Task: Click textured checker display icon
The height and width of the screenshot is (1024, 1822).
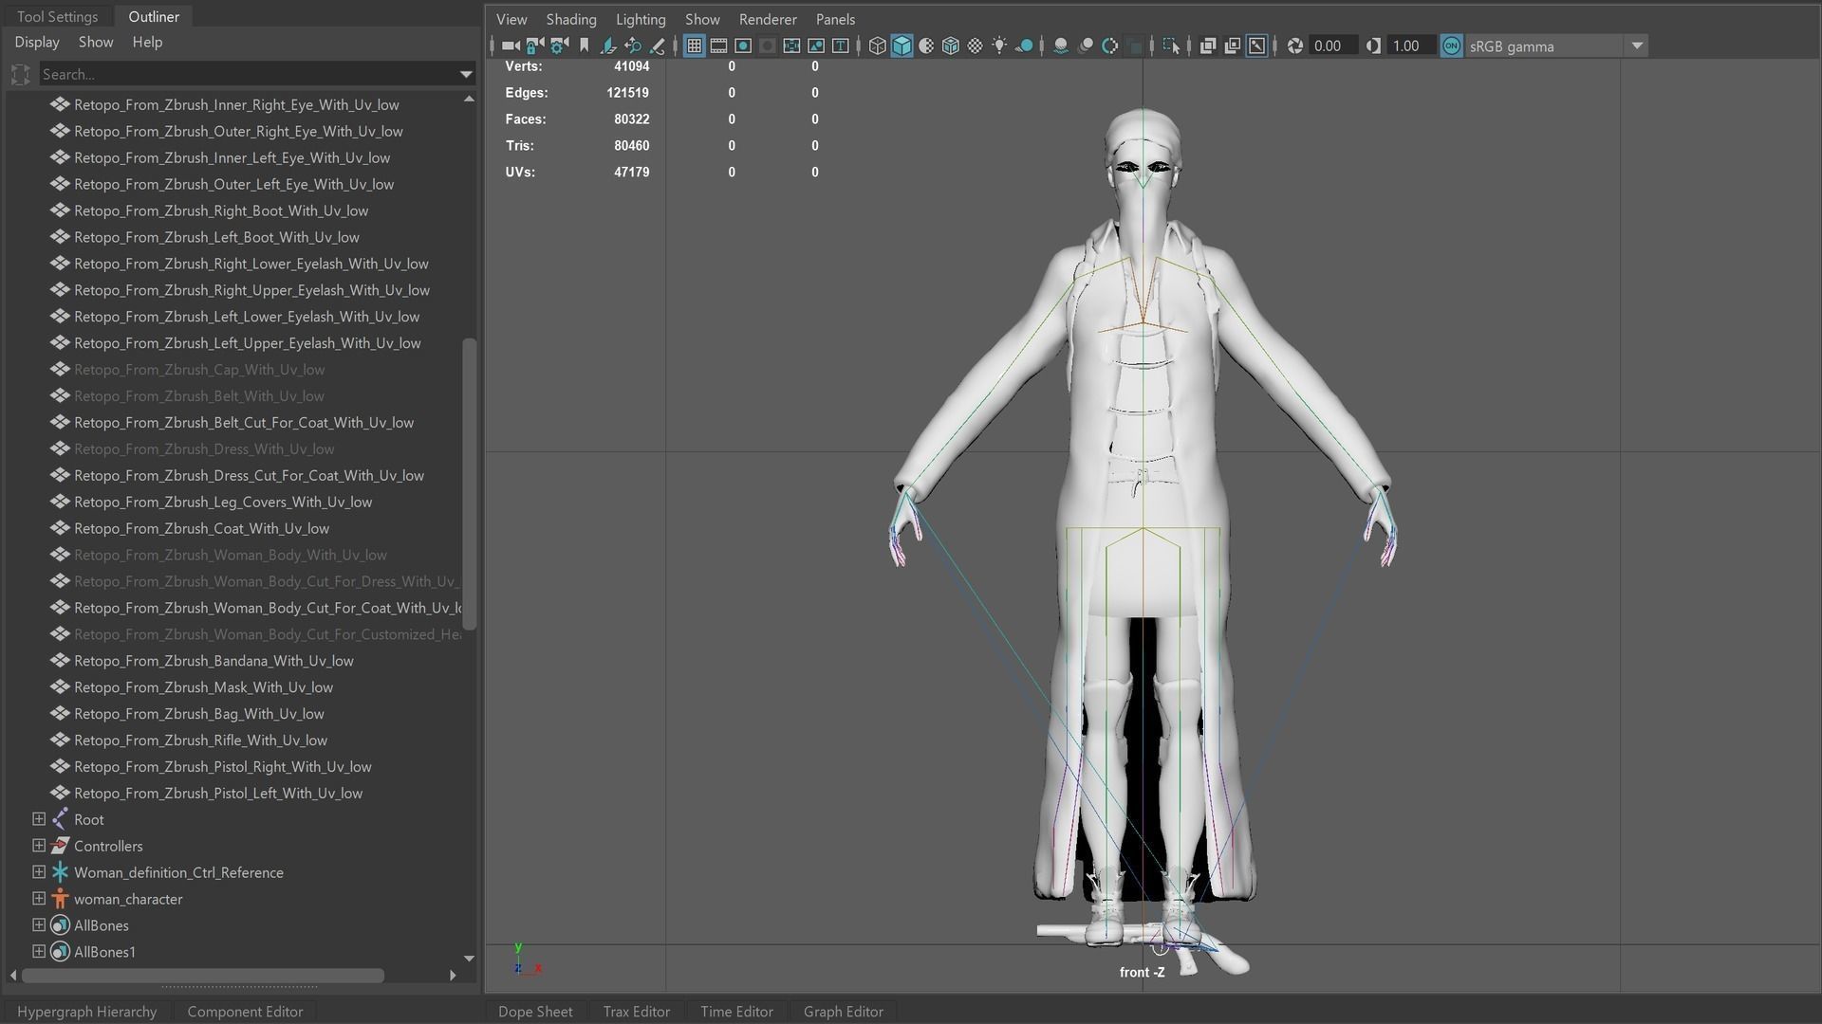Action: (975, 46)
